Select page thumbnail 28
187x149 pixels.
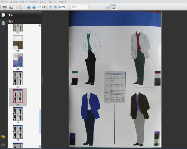point(18,114)
